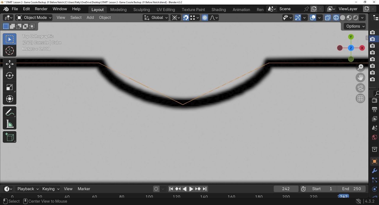Open the Playback dropdown in timeline

coord(28,189)
